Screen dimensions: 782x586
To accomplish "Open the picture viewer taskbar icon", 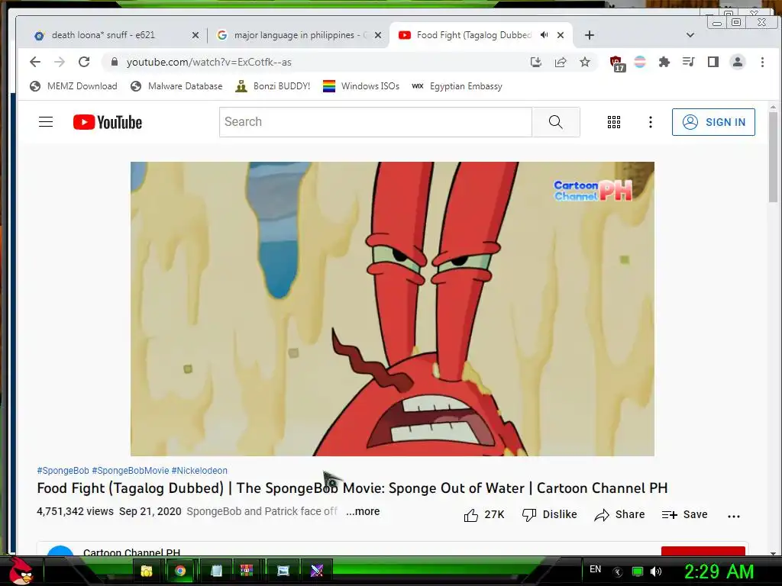I will coord(283,571).
